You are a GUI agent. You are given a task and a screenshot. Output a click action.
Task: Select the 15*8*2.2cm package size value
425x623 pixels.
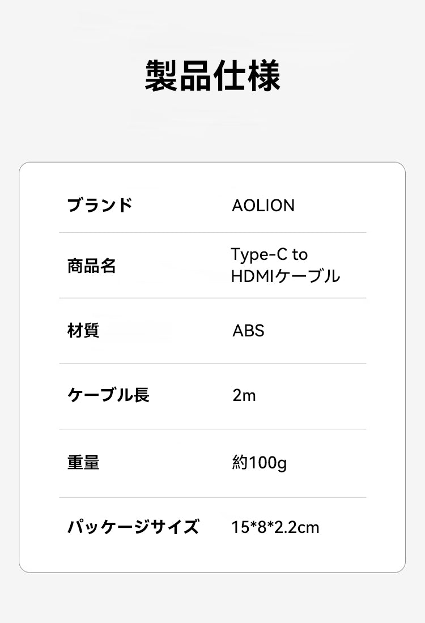pos(275,528)
